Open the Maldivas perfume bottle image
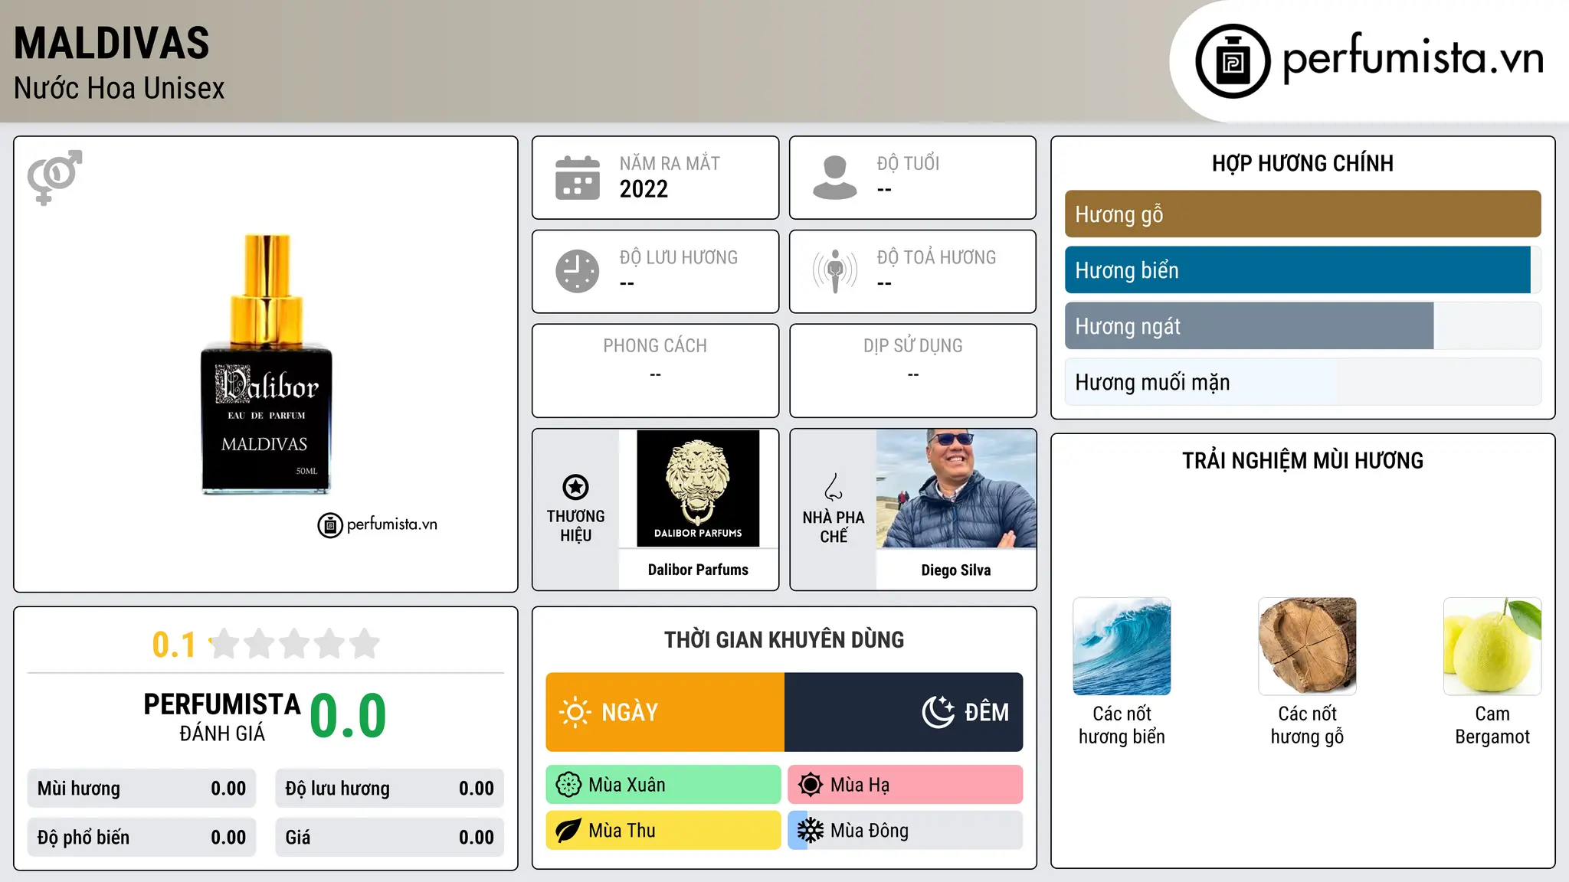 [x=266, y=364]
